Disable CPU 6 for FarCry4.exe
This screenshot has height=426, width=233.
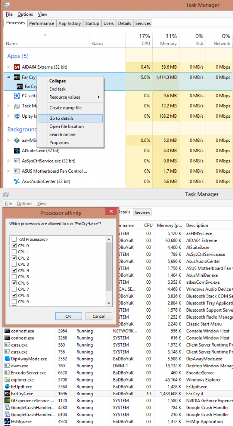[14, 283]
